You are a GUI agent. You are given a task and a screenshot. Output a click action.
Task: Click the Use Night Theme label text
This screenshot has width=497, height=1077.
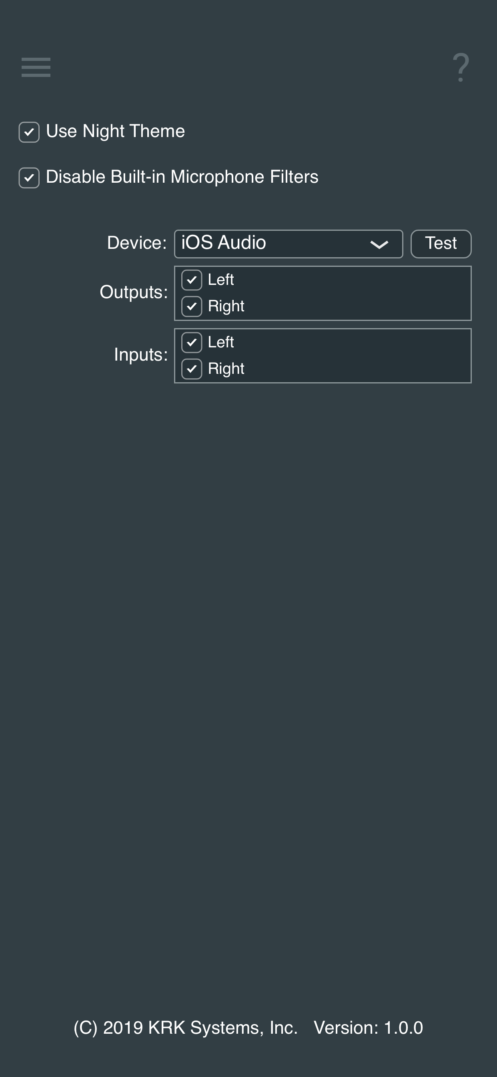(115, 131)
